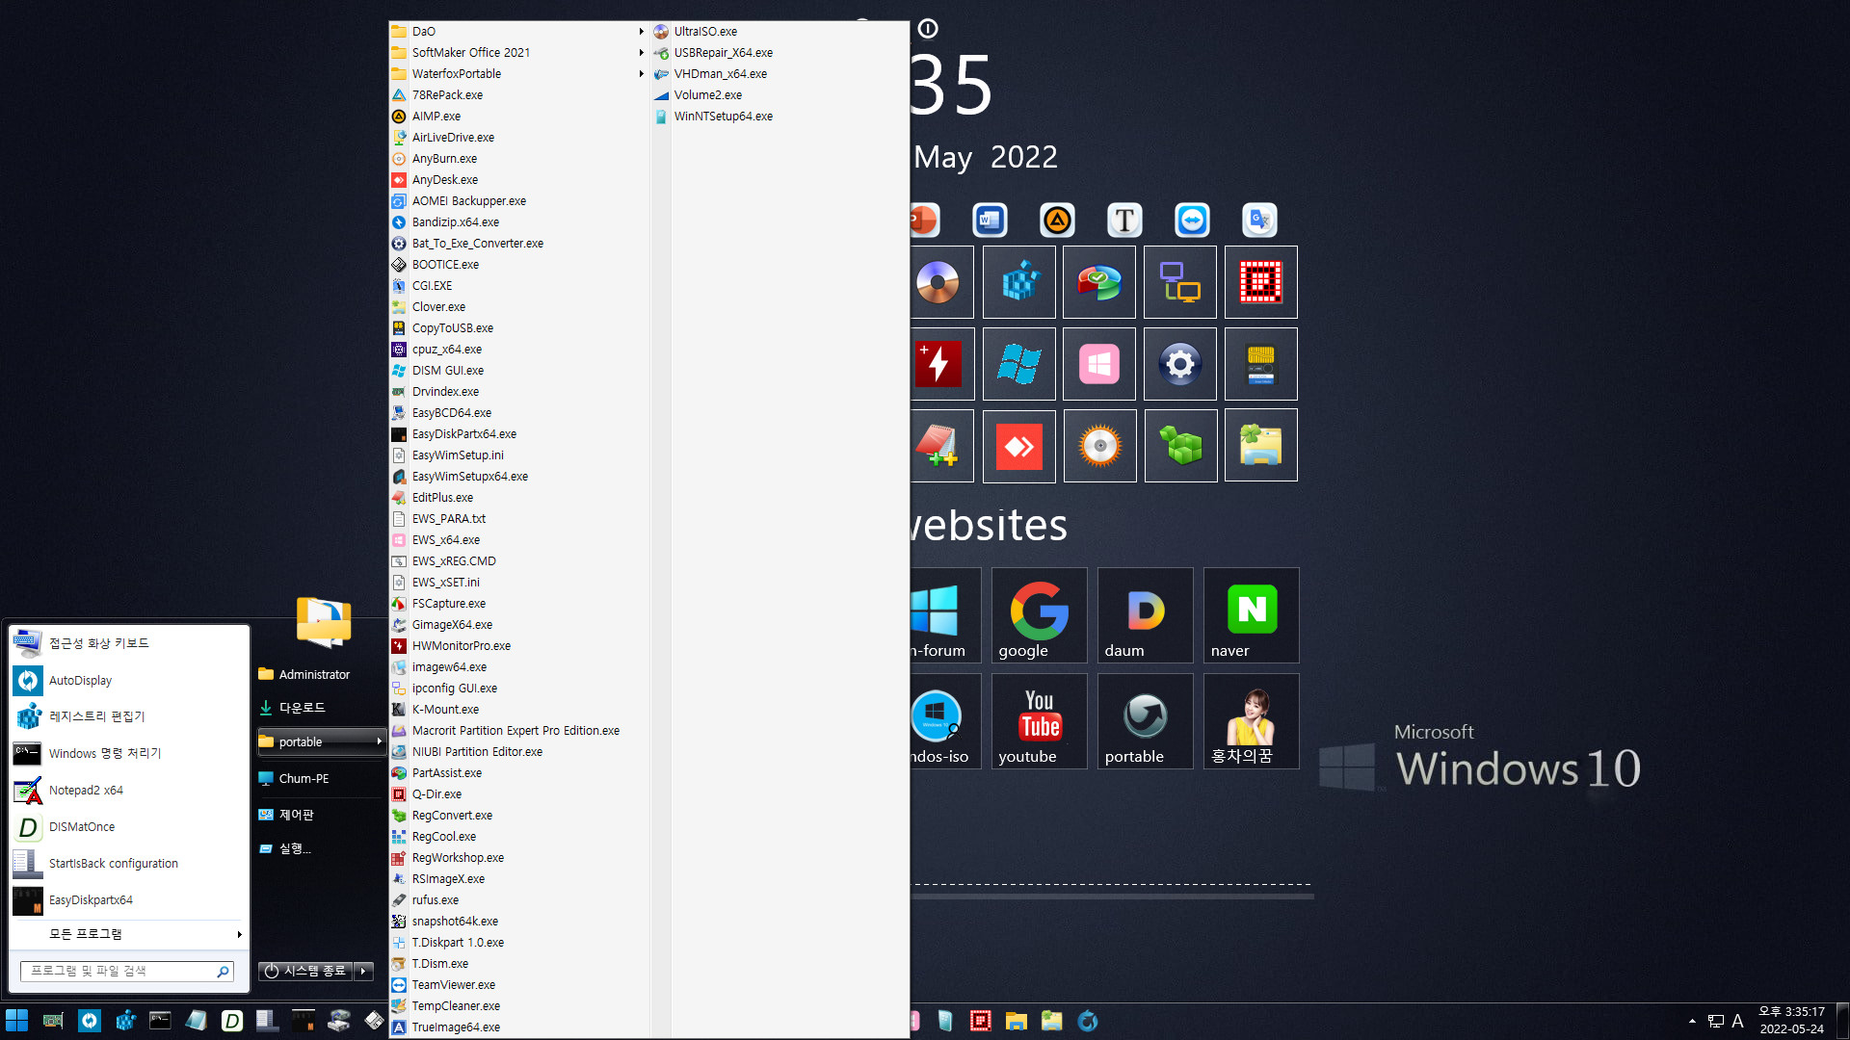Screen dimensions: 1850x1040
Task: Open Administrator folder link
Action: tap(321, 674)
